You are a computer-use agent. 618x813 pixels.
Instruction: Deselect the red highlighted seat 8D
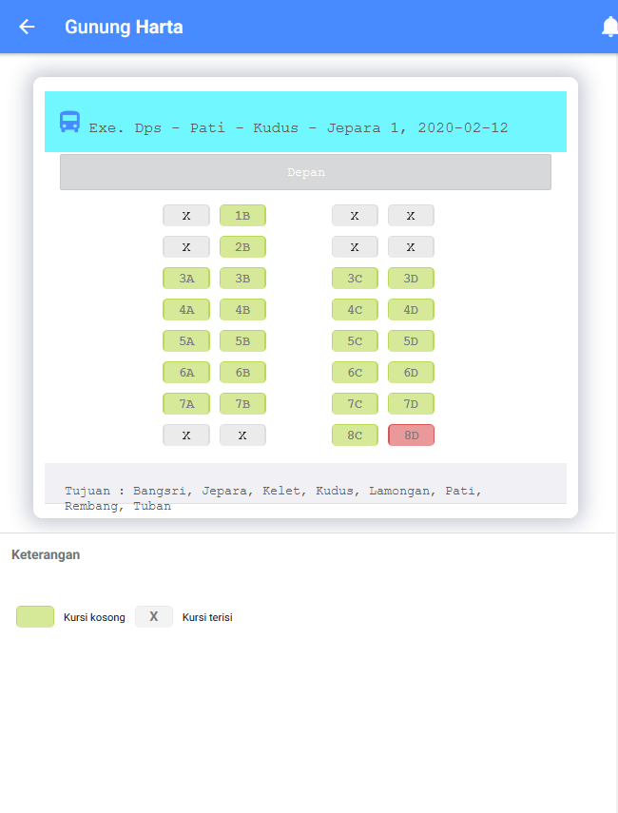411,435
